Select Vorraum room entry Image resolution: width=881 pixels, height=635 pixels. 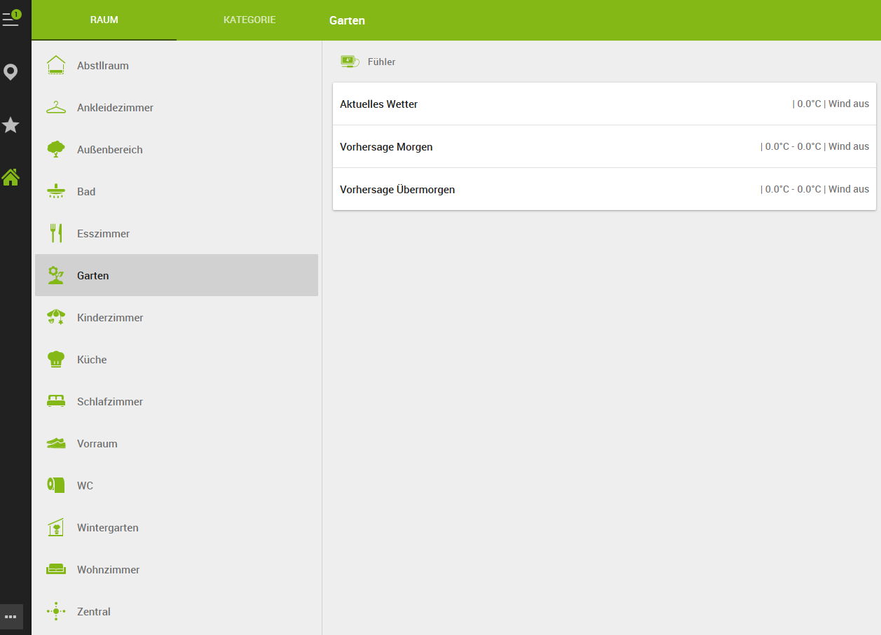click(x=177, y=443)
